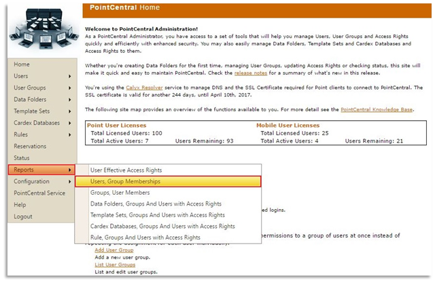Expand Template Sets submenu arrow
Screen dimensions: 435x283
click(69, 111)
